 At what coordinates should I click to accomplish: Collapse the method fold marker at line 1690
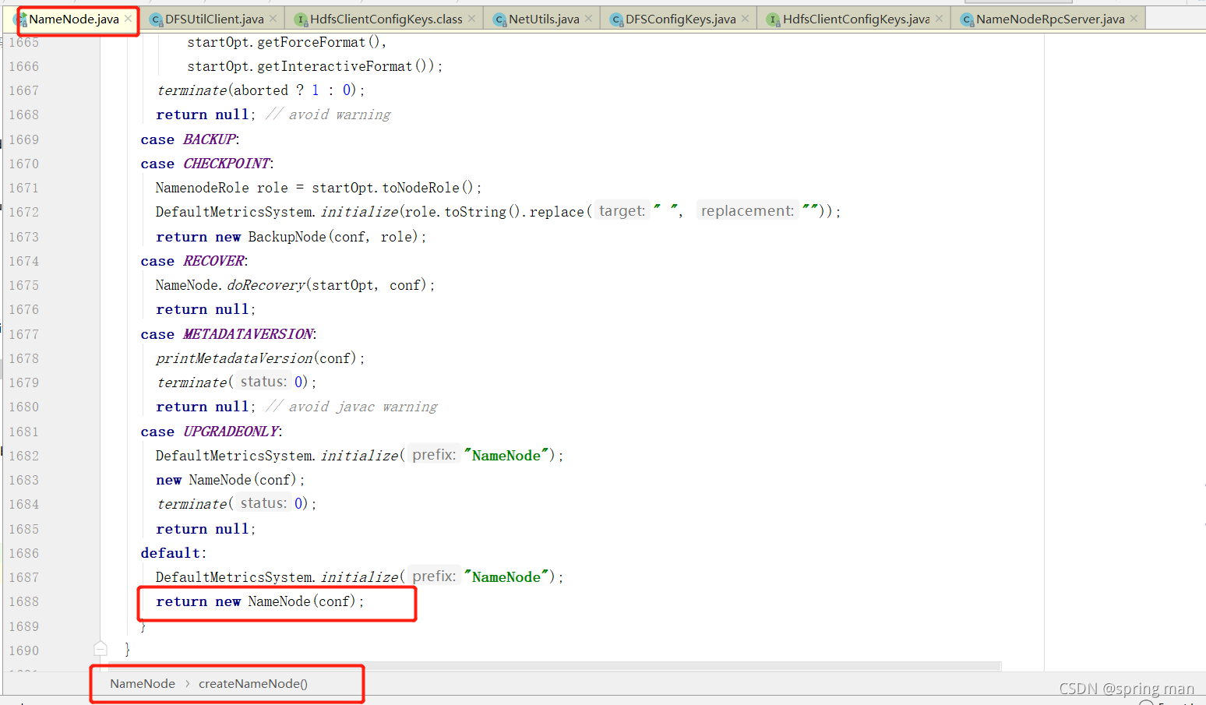100,649
